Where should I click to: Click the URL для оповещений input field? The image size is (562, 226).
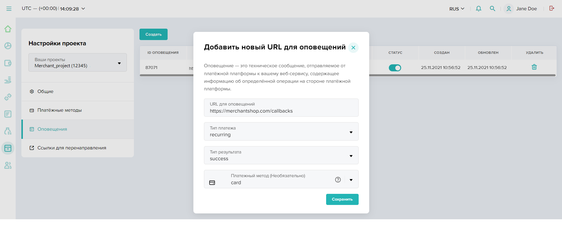tap(281, 111)
